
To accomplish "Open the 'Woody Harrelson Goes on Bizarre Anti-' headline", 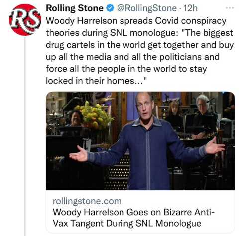I will 133,212.
